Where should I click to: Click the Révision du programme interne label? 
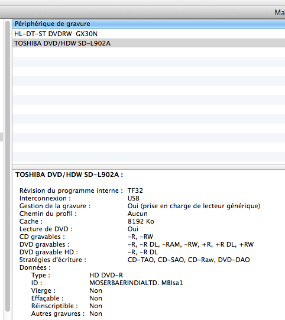click(71, 190)
